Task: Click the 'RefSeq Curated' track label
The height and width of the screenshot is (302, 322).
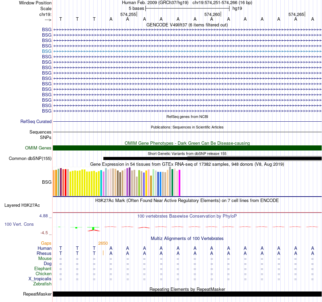Action: point(36,122)
